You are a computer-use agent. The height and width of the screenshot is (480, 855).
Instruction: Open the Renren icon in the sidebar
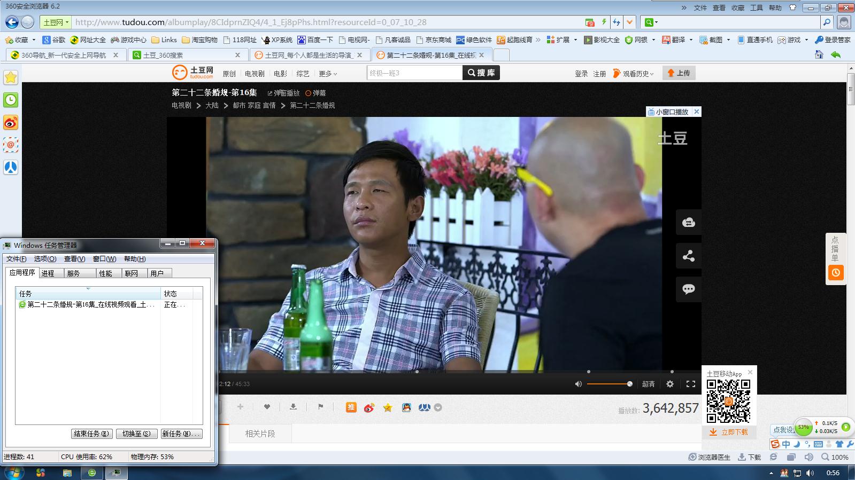tap(11, 167)
